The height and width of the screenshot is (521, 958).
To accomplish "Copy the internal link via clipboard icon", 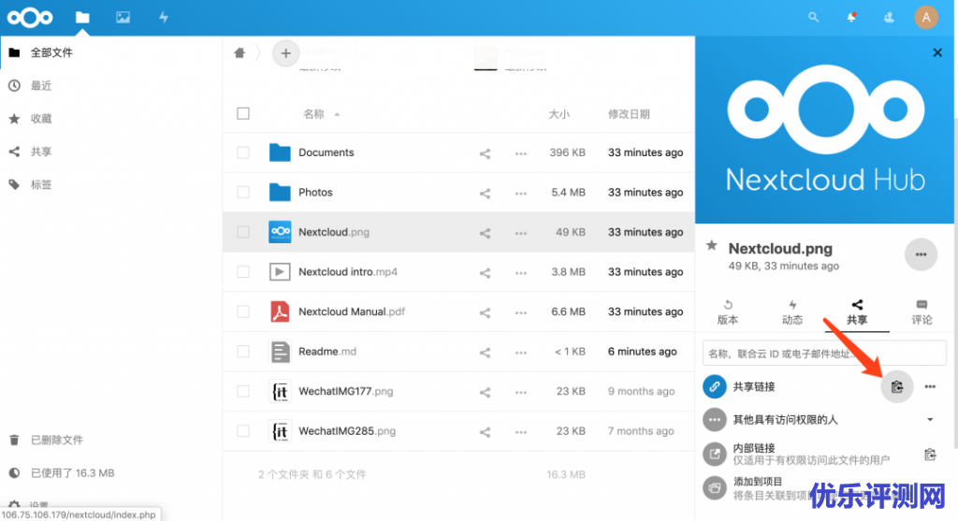I will point(930,455).
